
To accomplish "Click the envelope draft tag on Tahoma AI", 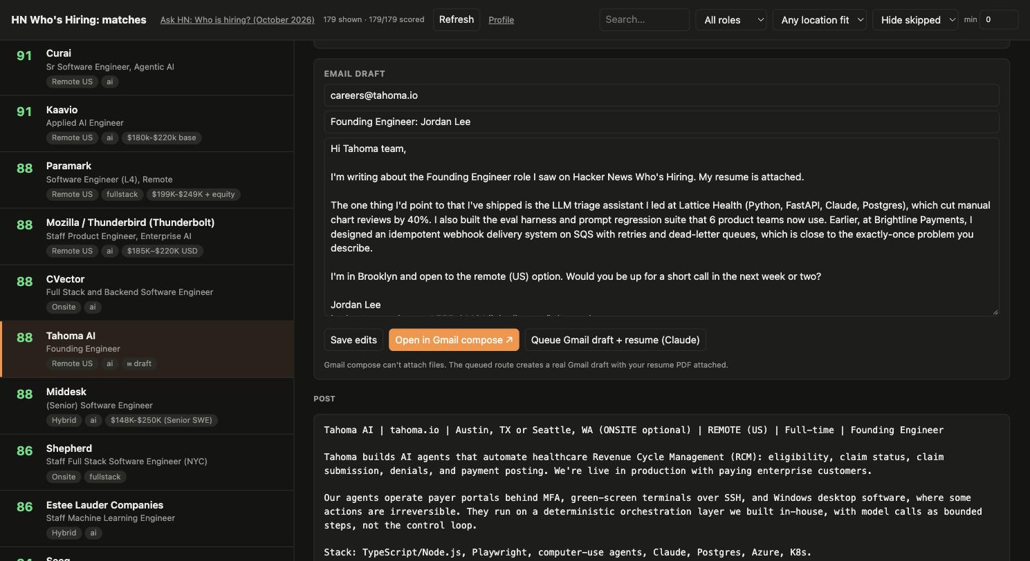I will click(x=139, y=363).
